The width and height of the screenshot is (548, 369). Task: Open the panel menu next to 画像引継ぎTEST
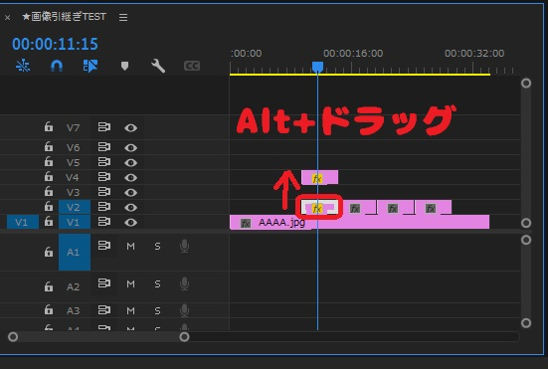(123, 17)
